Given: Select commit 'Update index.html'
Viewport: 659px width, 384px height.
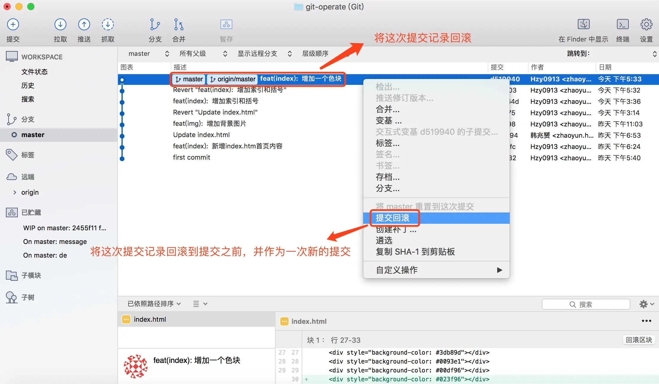Looking at the screenshot, I should (x=201, y=135).
